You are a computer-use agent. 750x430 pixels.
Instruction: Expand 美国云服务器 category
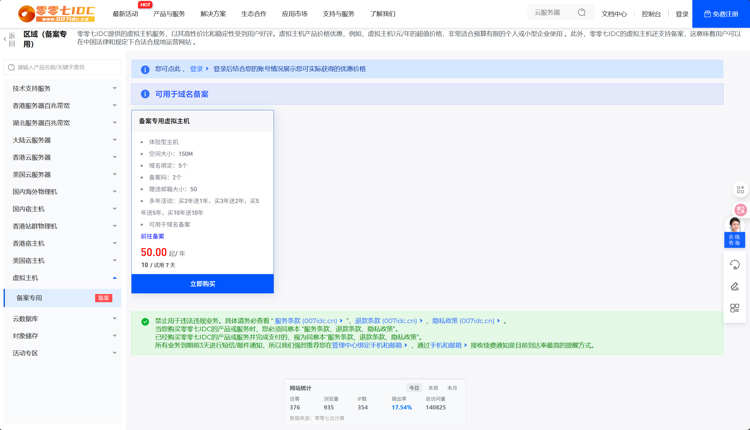coord(62,174)
